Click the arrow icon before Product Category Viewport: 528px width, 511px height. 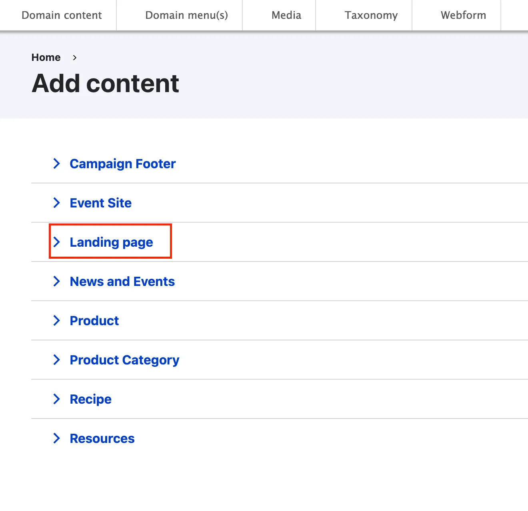(56, 360)
